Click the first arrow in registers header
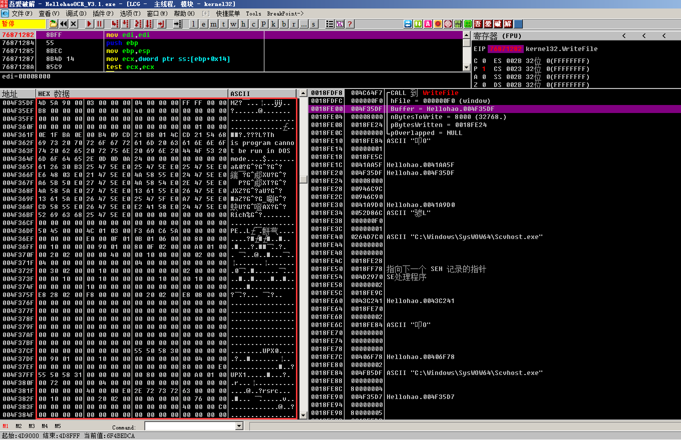The image size is (681, 440). pos(624,36)
